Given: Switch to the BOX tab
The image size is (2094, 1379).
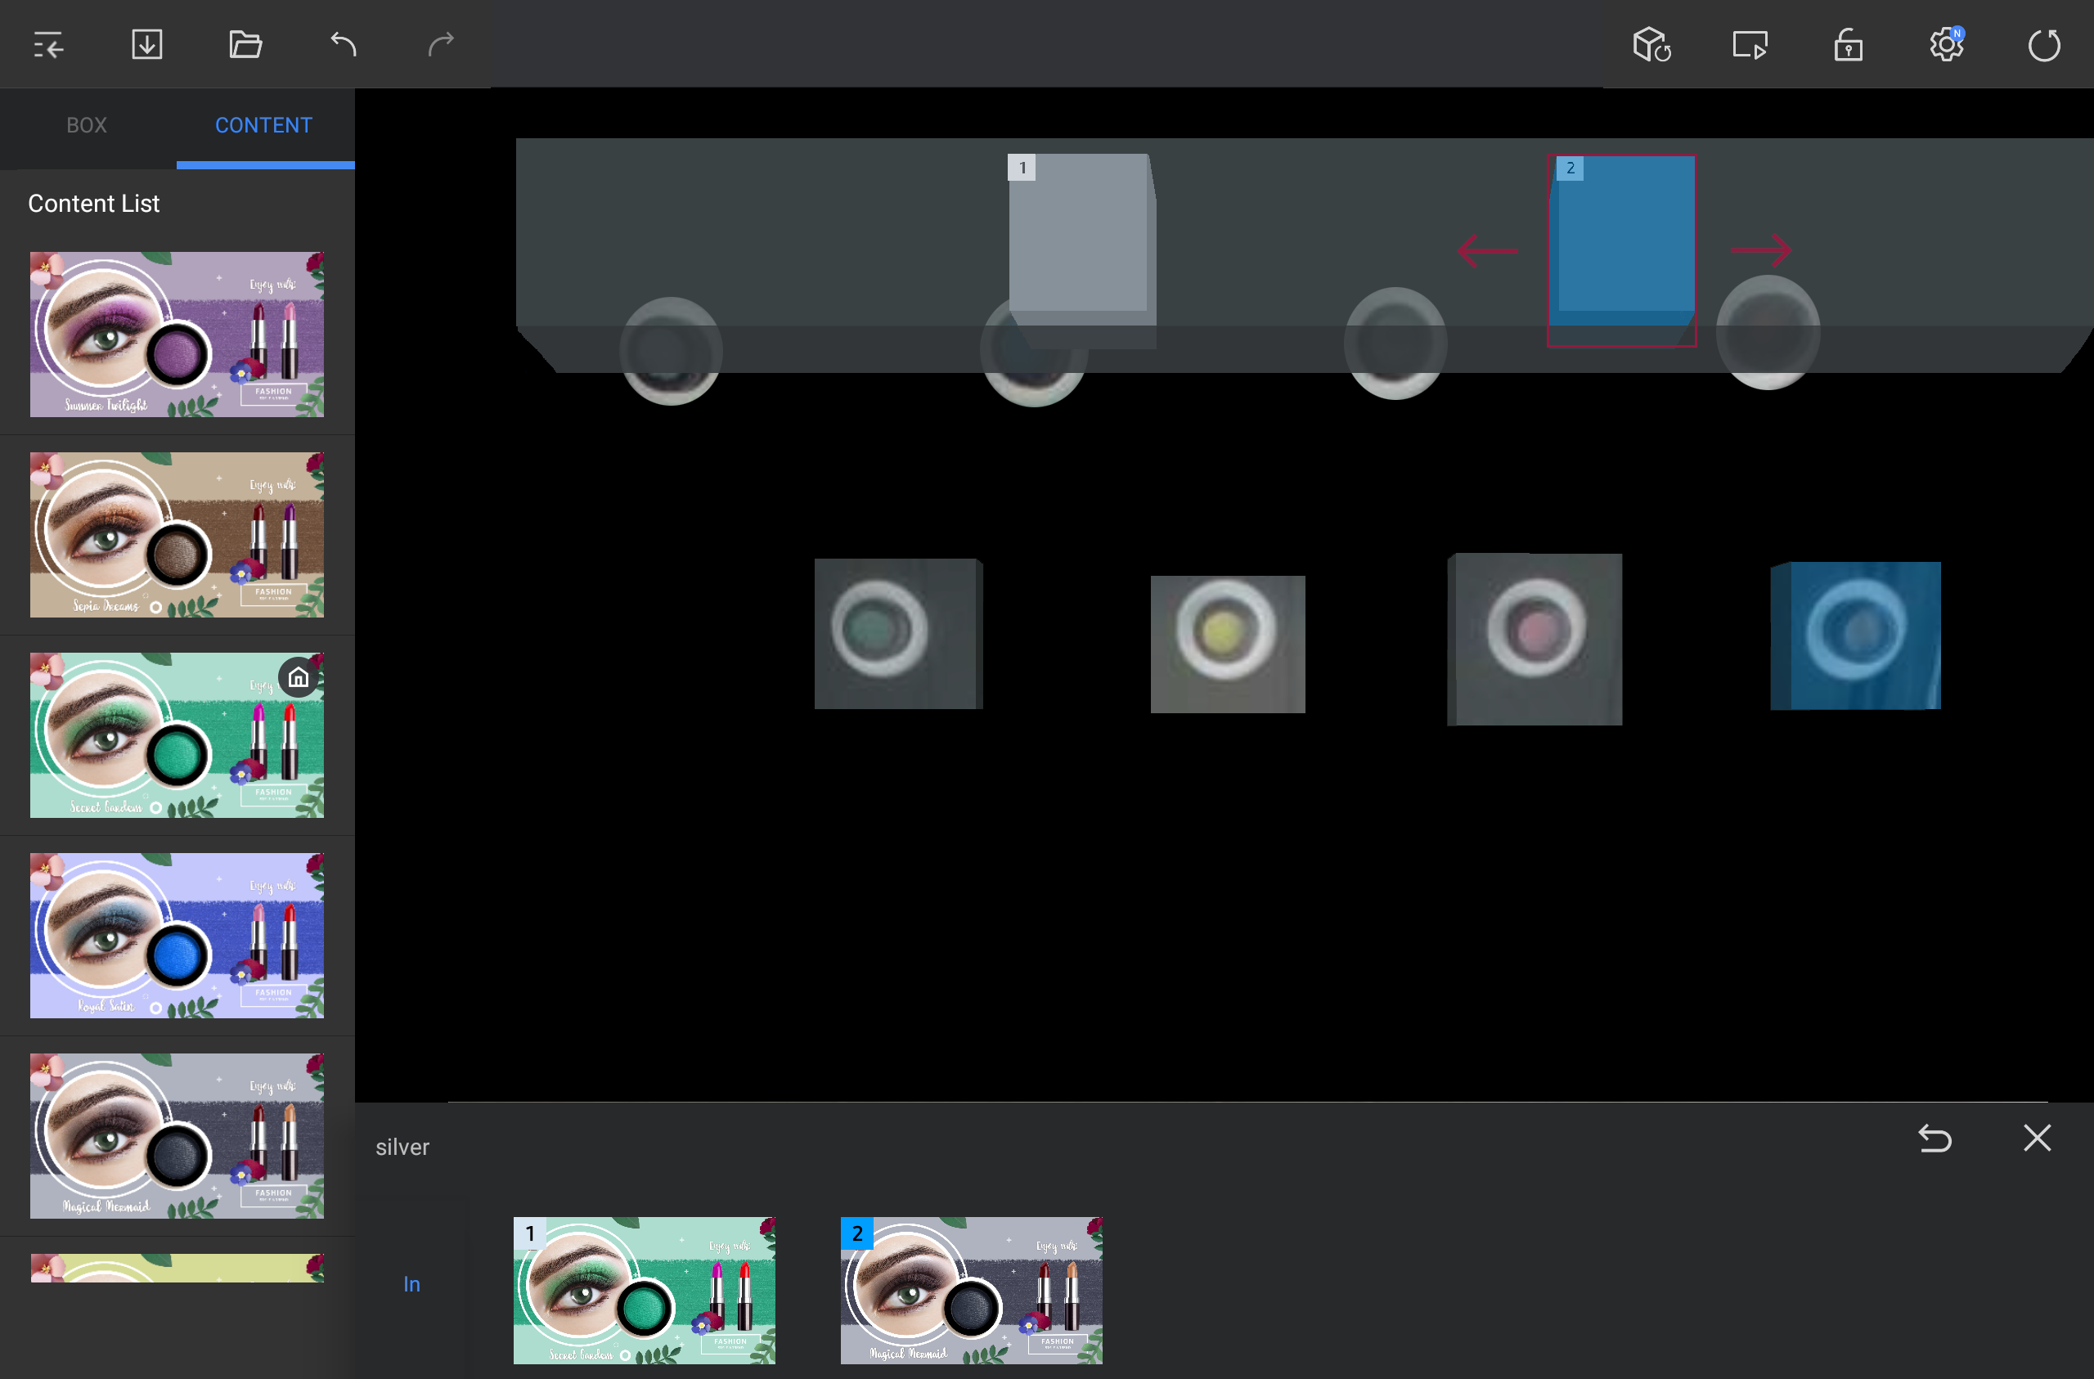Looking at the screenshot, I should point(86,125).
